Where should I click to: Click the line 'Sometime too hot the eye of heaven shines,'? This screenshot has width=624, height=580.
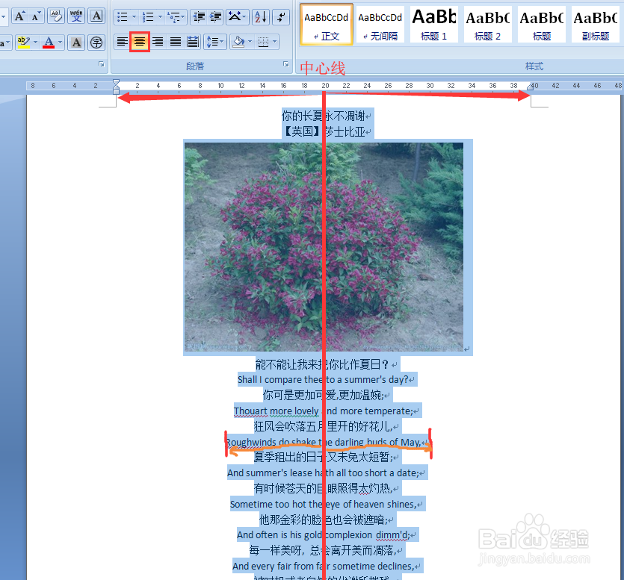point(323,505)
